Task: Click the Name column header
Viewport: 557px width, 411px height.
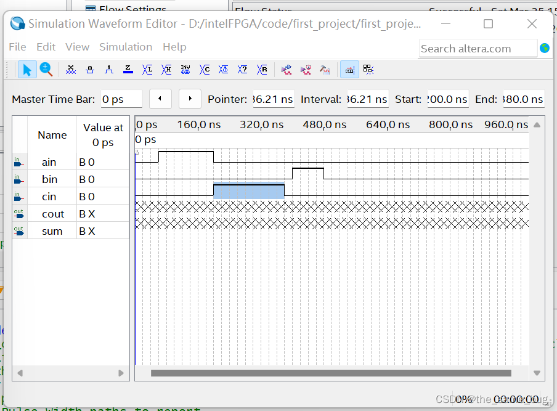Action: (x=52, y=135)
